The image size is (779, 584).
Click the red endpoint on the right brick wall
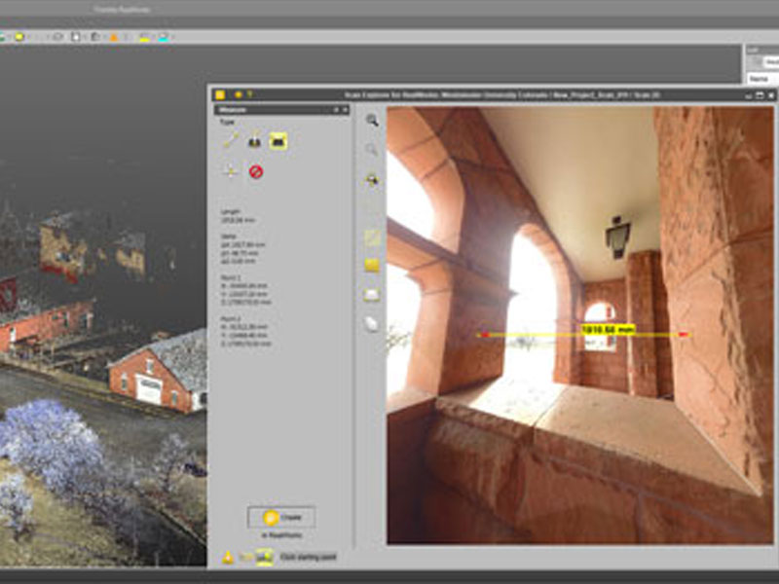click(x=684, y=335)
